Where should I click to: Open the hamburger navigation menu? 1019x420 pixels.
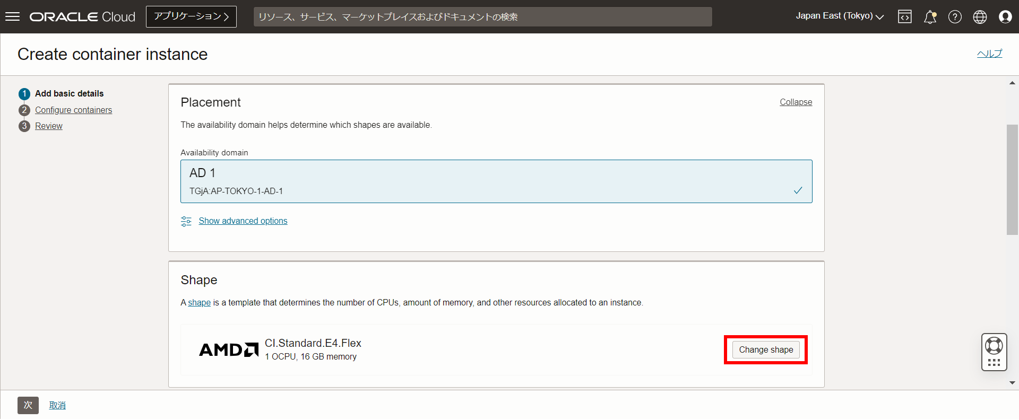[12, 16]
